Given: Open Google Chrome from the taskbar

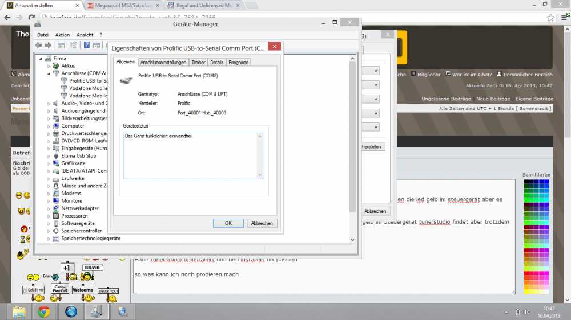Looking at the screenshot, I should tap(44, 311).
